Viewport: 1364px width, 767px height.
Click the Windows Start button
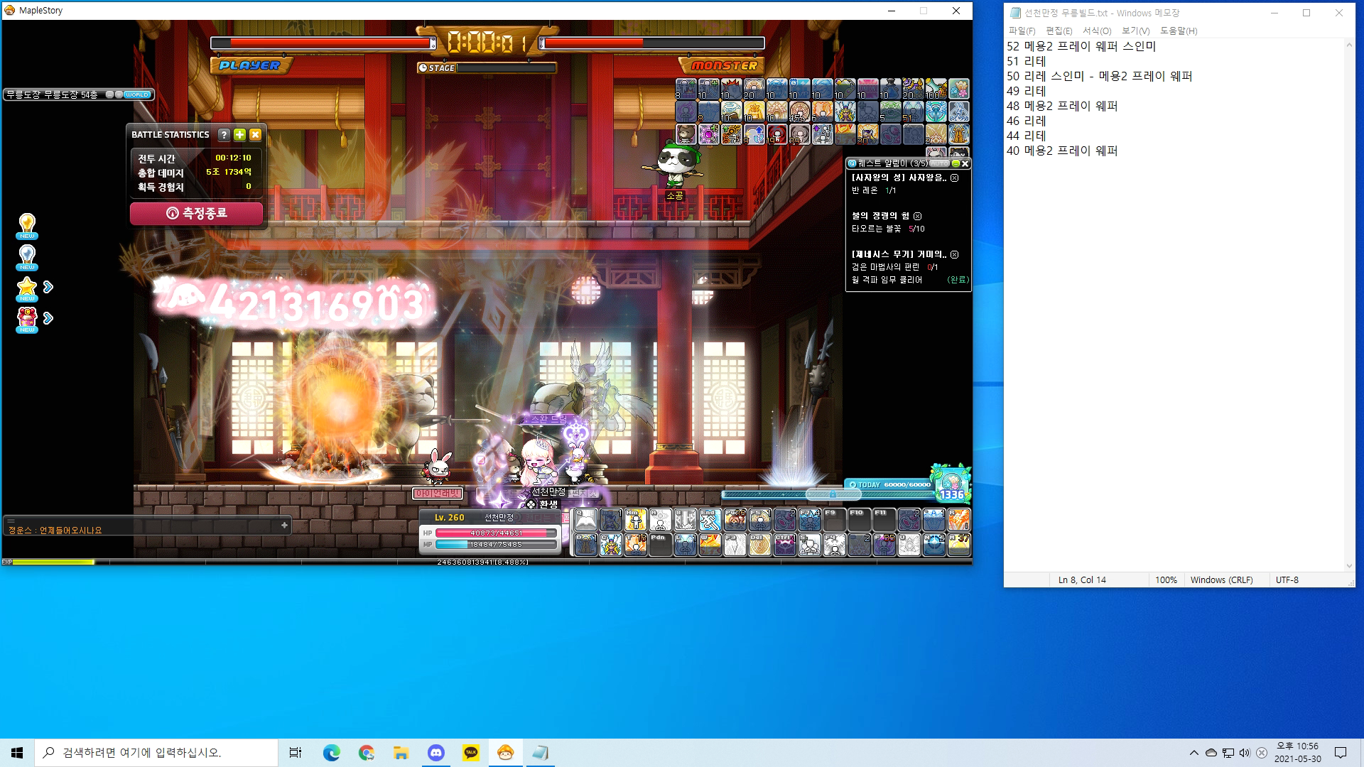tap(17, 753)
